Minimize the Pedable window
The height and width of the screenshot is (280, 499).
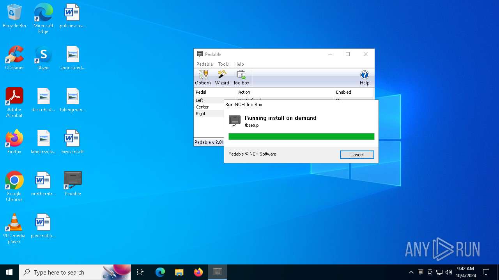[330, 54]
